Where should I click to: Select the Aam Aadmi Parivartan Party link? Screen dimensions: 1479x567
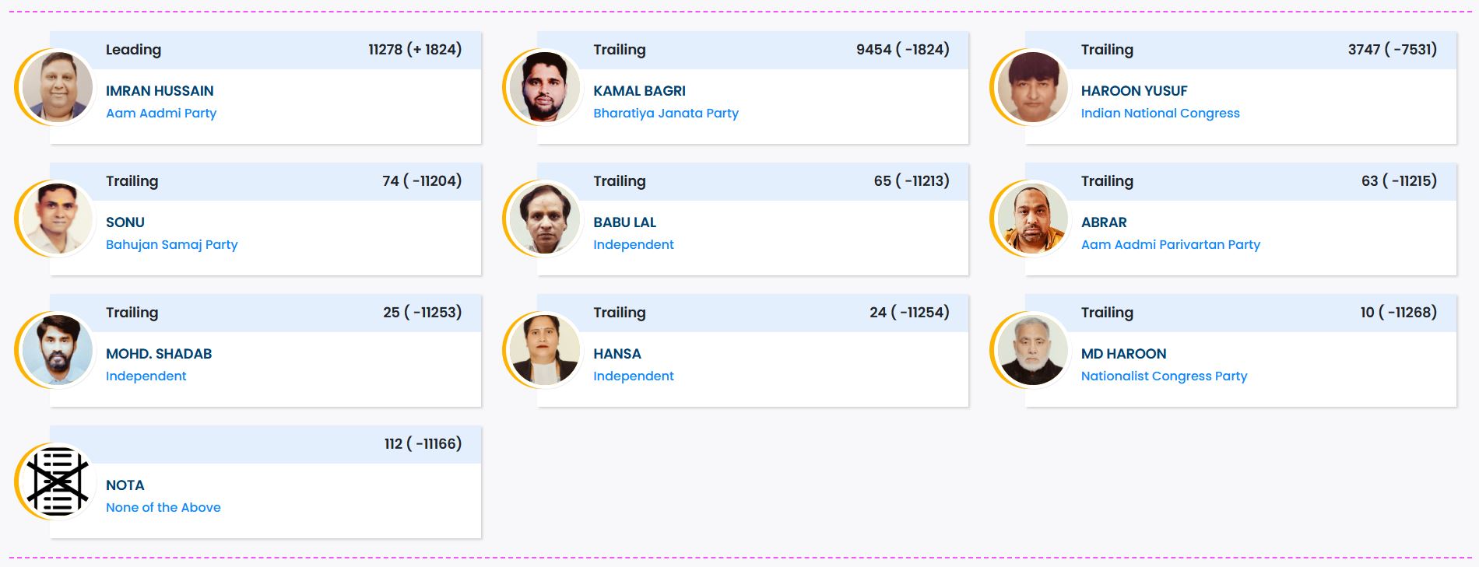(1170, 244)
